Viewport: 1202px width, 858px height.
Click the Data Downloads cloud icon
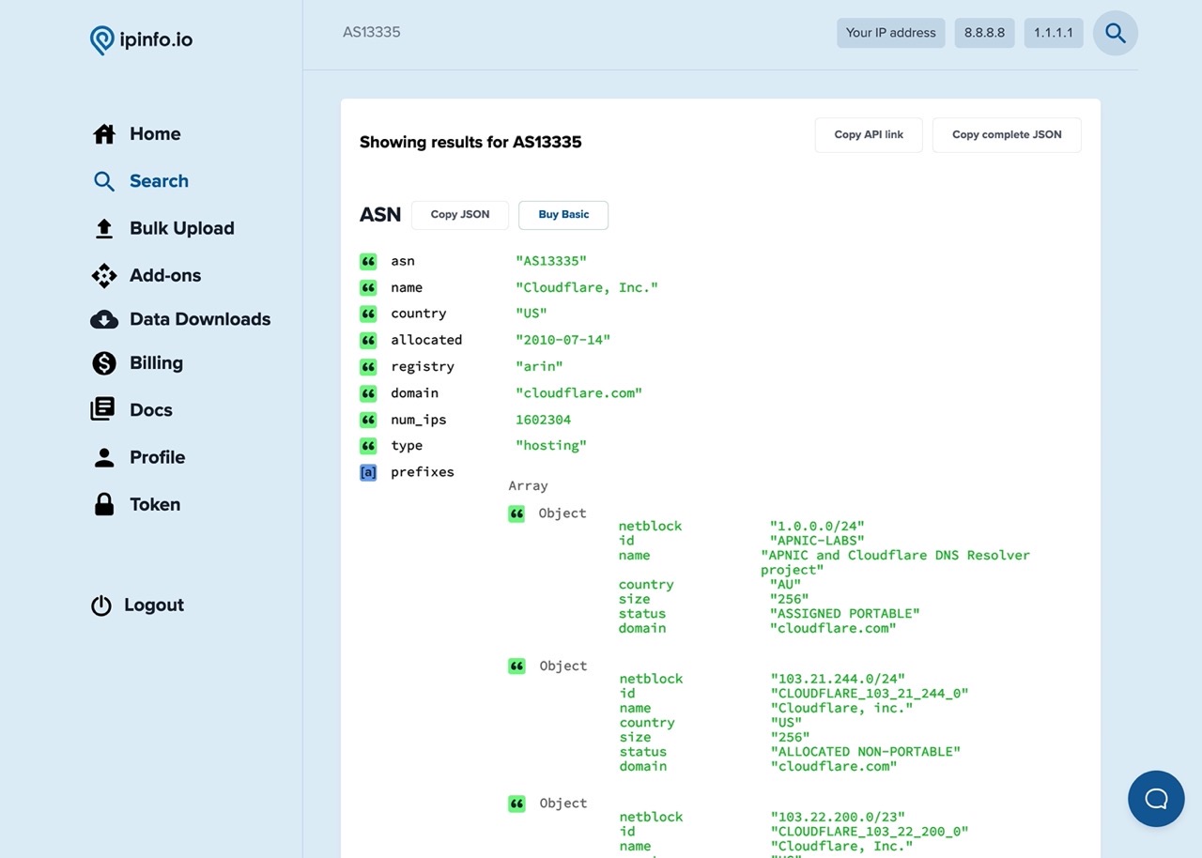pyautogui.click(x=104, y=319)
